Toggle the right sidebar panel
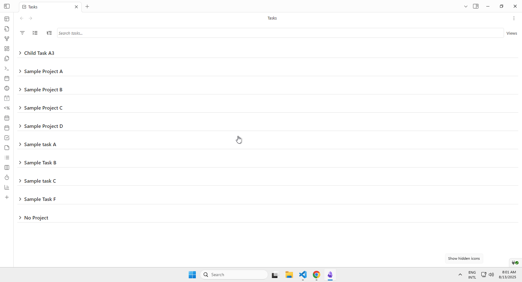Viewport: 522px width, 282px height. [x=476, y=6]
